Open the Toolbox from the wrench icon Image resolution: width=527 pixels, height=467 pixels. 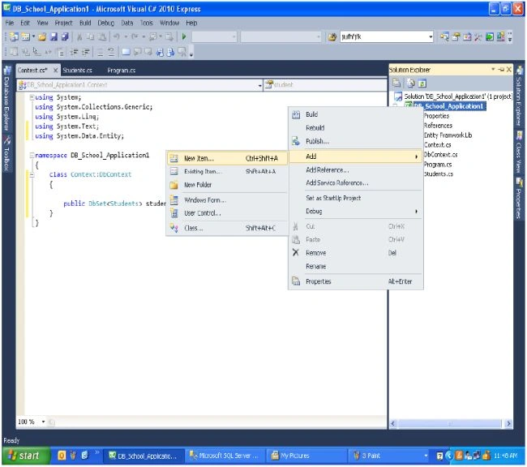click(478, 36)
